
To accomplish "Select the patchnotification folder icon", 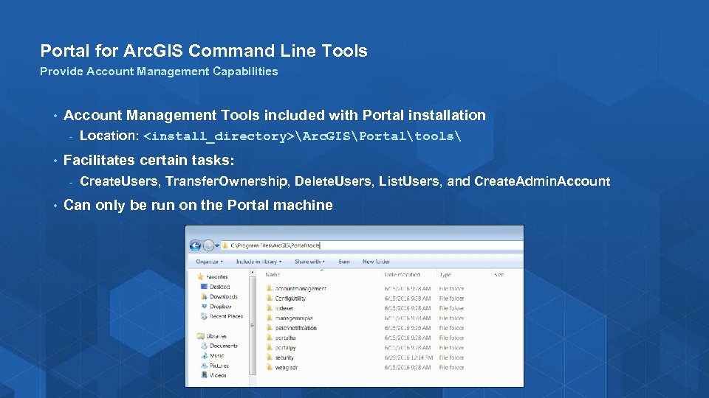I will 270,327.
